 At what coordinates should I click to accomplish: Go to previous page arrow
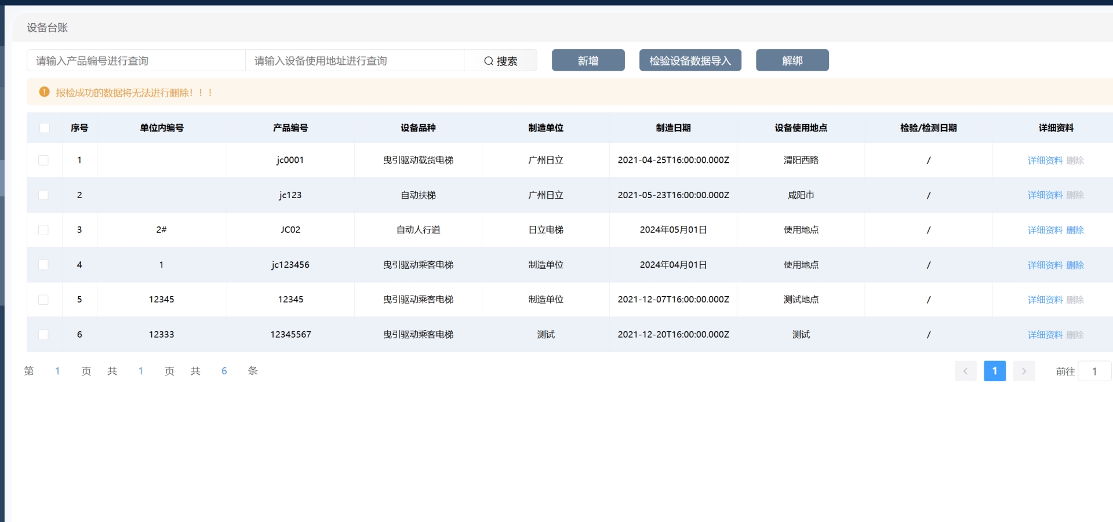point(965,371)
